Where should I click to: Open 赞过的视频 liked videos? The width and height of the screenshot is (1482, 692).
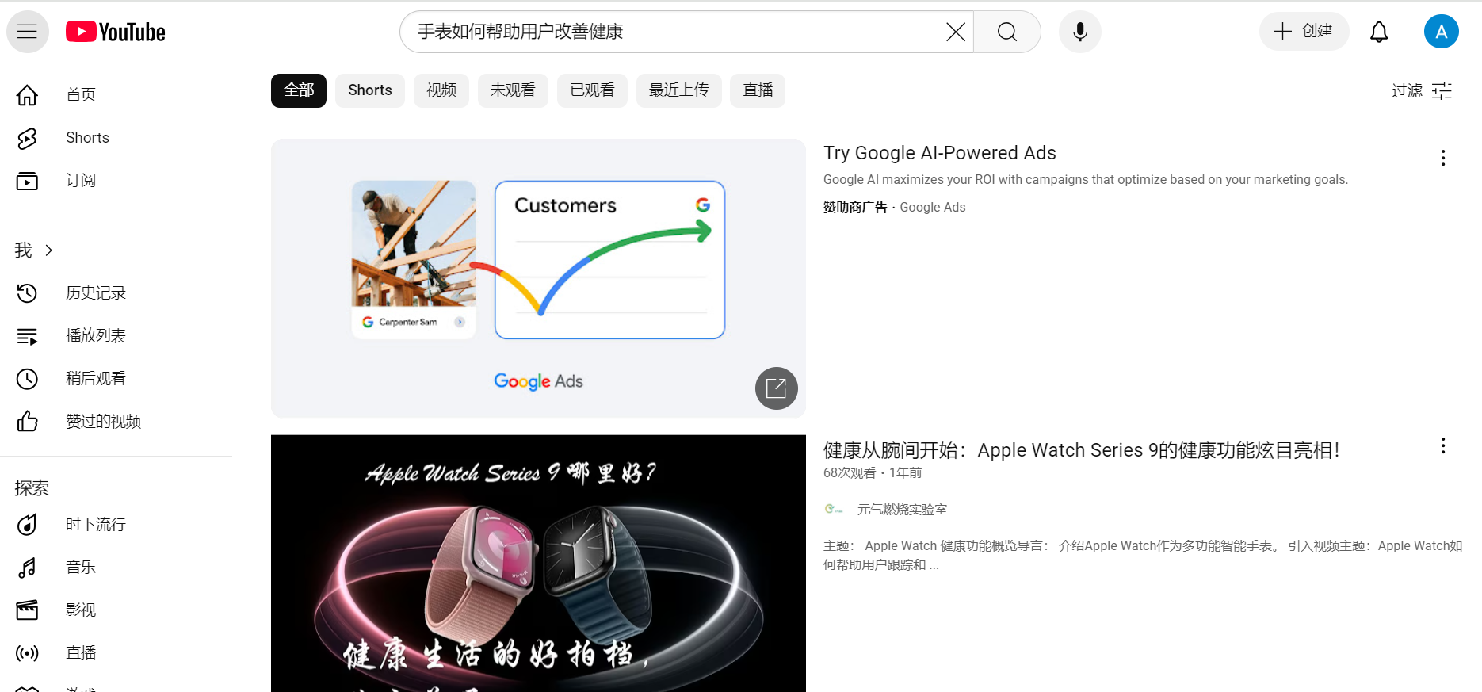pyautogui.click(x=117, y=422)
